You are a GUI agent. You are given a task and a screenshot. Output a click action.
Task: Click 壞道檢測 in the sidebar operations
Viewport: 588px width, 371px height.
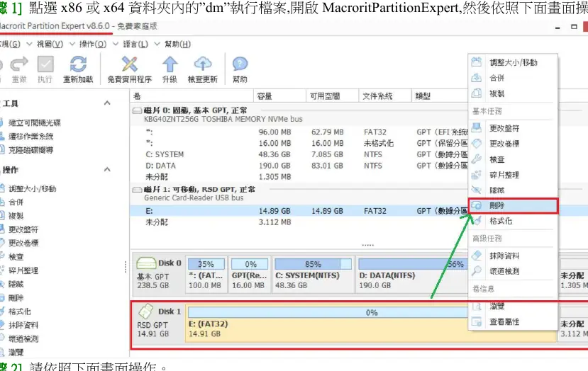[23, 339]
